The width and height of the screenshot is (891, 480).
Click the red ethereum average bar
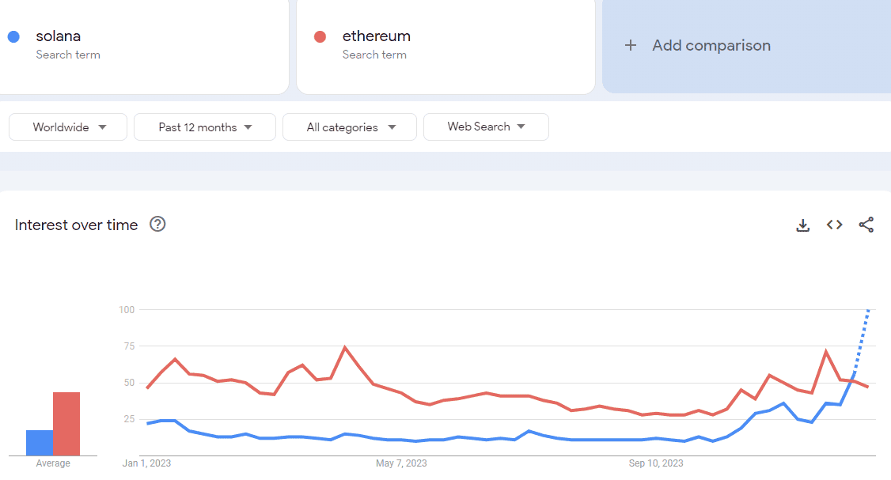[66, 424]
